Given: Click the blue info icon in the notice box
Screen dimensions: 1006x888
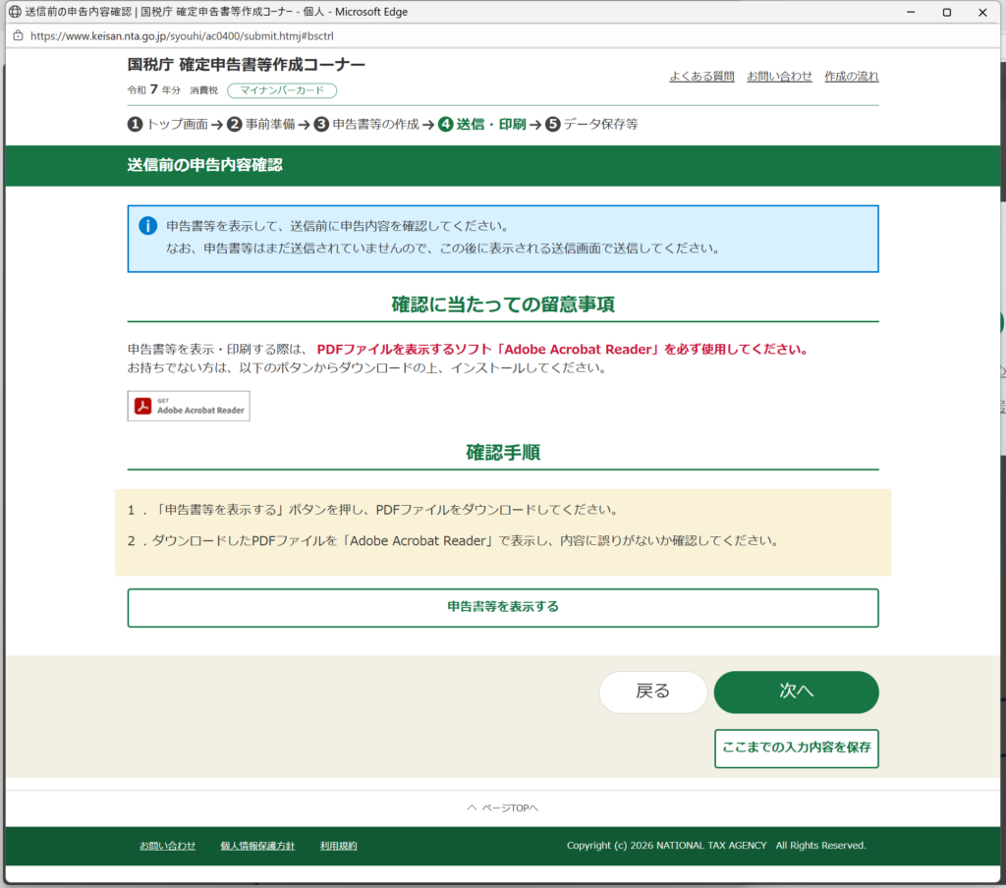Looking at the screenshot, I should (x=147, y=226).
